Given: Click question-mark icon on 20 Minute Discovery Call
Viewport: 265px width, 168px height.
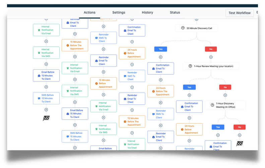Looking at the screenshot, I should 183,28.
